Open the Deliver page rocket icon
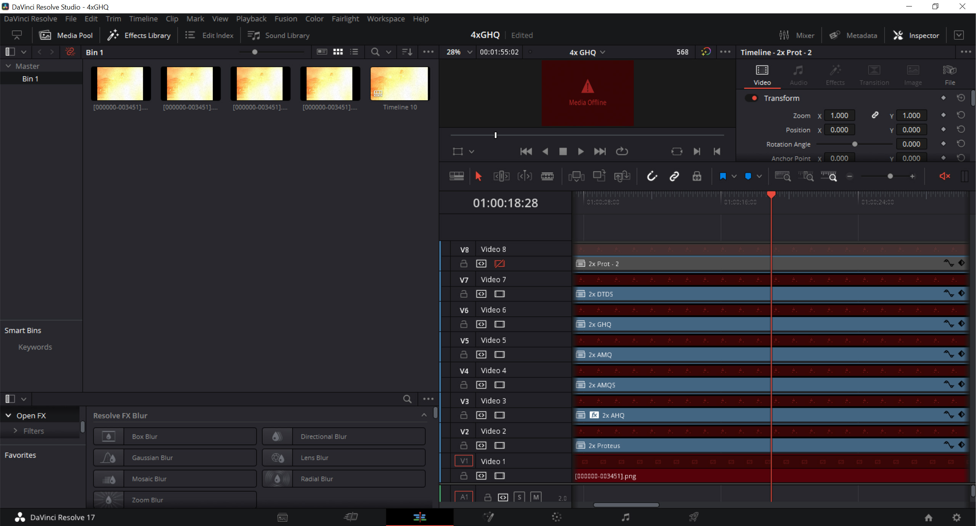Image resolution: width=976 pixels, height=526 pixels. coord(693,517)
